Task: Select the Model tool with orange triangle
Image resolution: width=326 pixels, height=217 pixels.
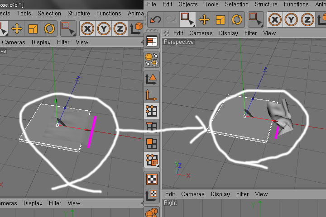Action: point(152,79)
